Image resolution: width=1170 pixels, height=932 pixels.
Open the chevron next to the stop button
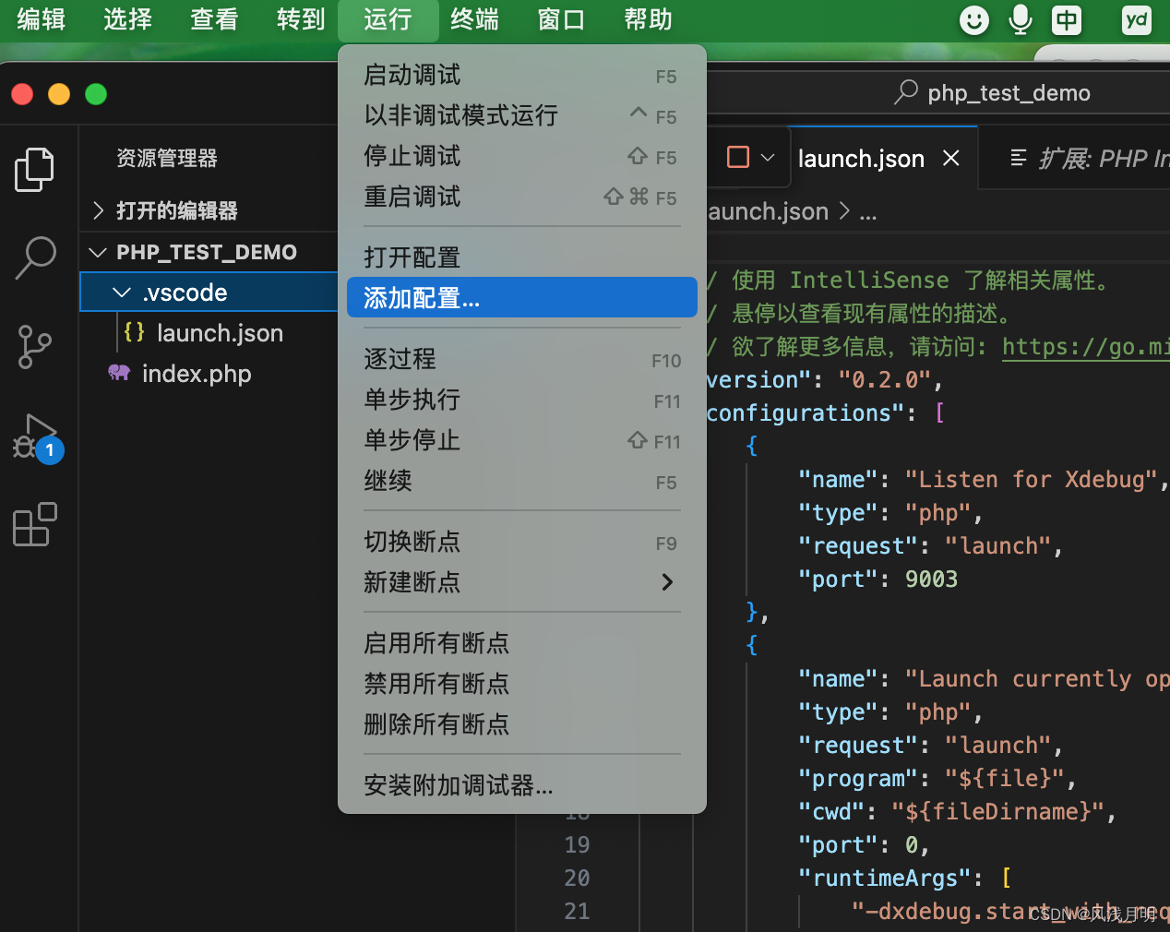click(x=767, y=157)
